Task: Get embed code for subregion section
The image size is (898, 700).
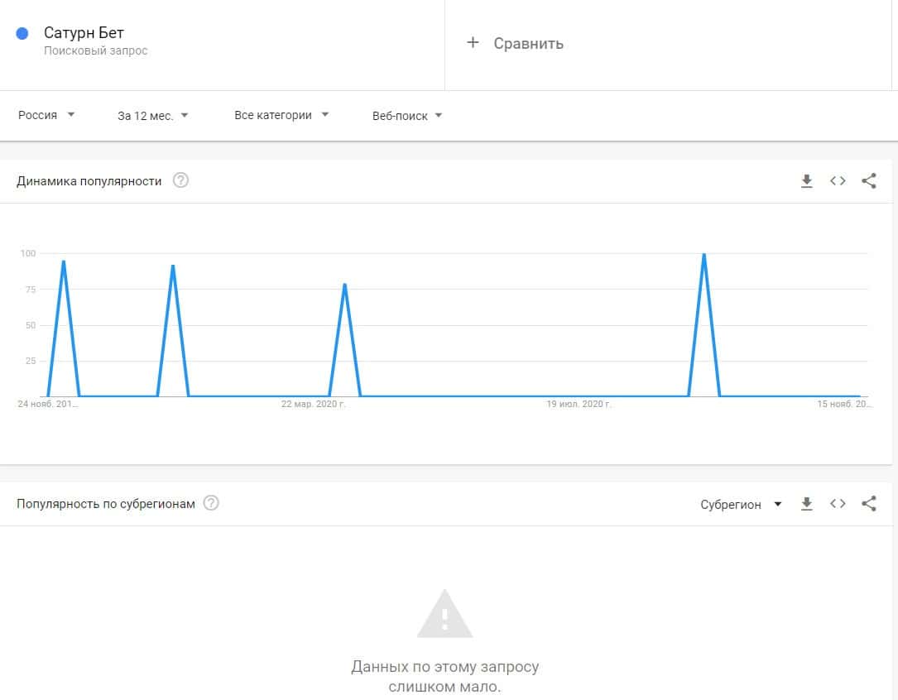Action: tap(838, 504)
